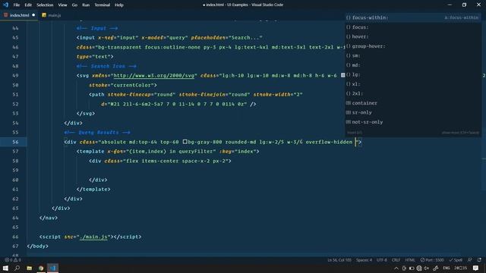Image resolution: width=486 pixels, height=273 pixels.
Task: Switch to the index.html tab
Action: coord(19,15)
